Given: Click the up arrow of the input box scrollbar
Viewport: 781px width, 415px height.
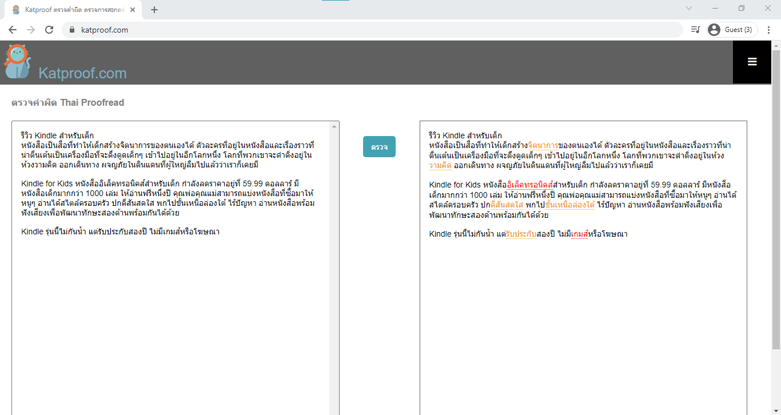Looking at the screenshot, I should click(x=334, y=125).
